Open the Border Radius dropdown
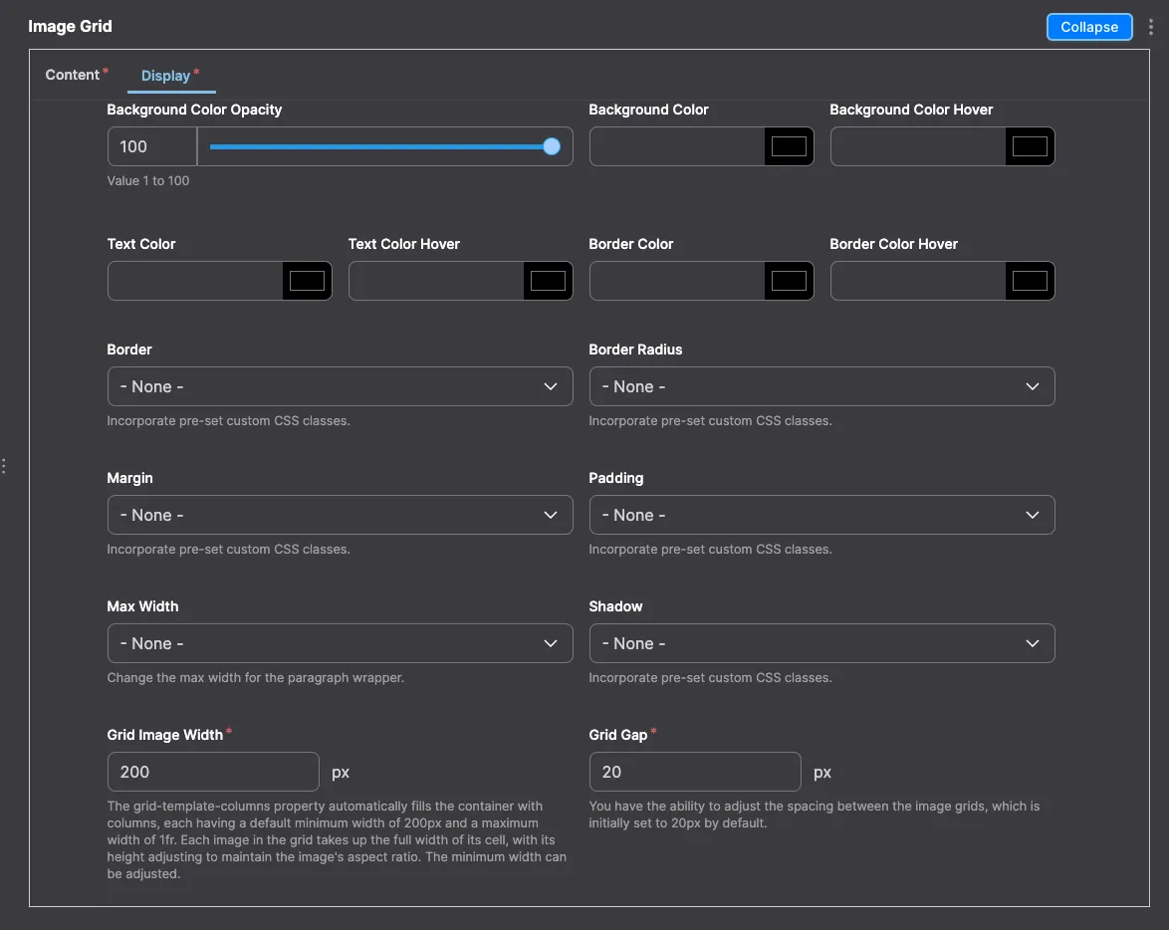This screenshot has height=930, width=1169. (x=821, y=386)
